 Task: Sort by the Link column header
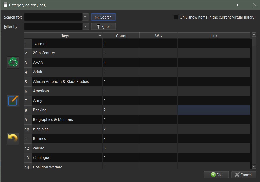point(214,36)
